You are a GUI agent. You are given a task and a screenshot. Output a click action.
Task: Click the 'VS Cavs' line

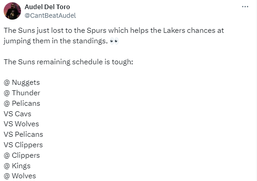click(17, 114)
